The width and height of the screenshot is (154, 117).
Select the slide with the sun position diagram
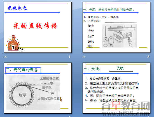click(x=38, y=88)
